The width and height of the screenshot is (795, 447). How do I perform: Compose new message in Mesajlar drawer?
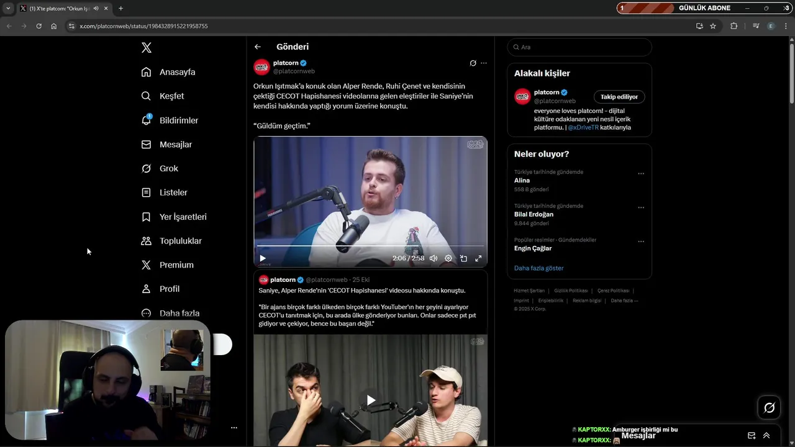click(x=752, y=435)
